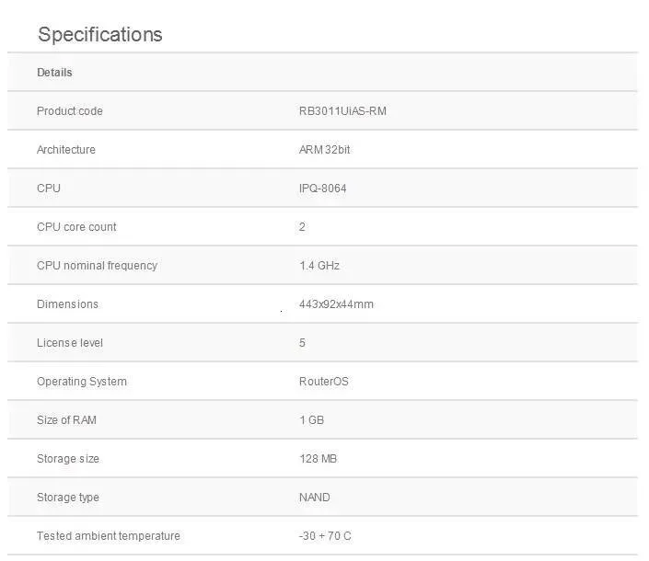Select the Tested ambient temperature label
This screenshot has height=561, width=649.
pos(109,536)
